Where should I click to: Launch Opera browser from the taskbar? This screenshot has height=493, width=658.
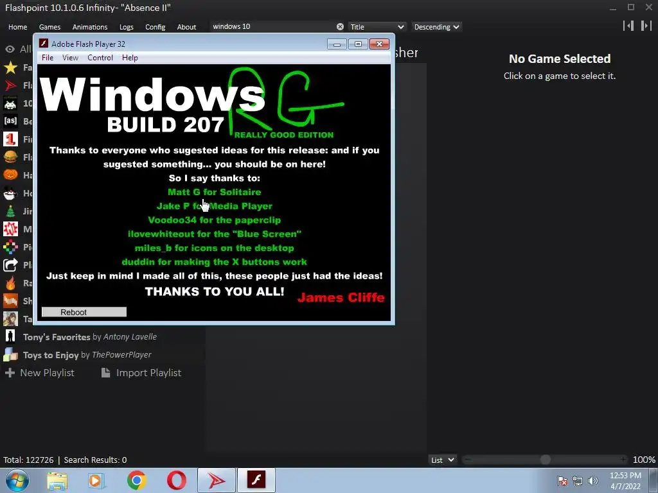tap(177, 480)
